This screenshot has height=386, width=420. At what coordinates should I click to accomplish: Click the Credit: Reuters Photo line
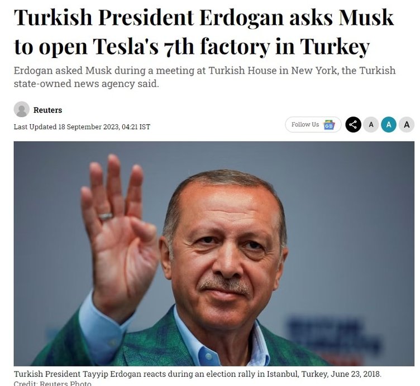(52, 383)
